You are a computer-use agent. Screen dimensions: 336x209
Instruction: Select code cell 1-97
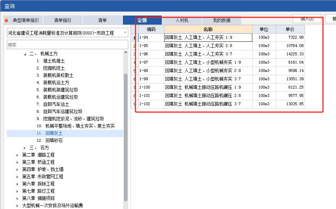pos(151,63)
